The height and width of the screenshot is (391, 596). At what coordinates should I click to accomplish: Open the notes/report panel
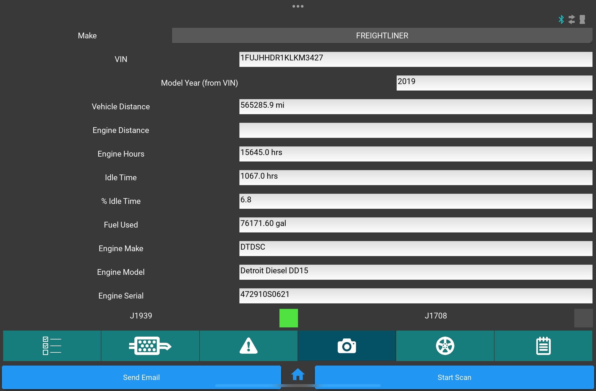[544, 345]
